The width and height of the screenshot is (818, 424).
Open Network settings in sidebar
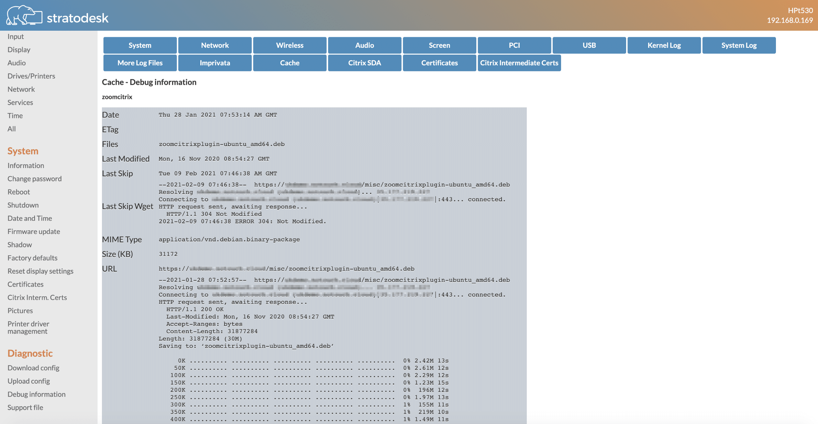point(21,90)
